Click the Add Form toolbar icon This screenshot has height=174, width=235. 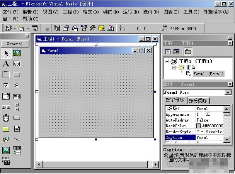tap(21, 28)
